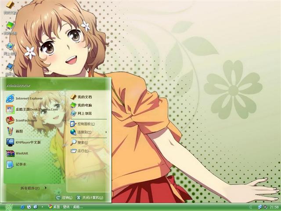Open 我的电脑 in start menu right pane
281x211 pixels.
tap(81, 105)
